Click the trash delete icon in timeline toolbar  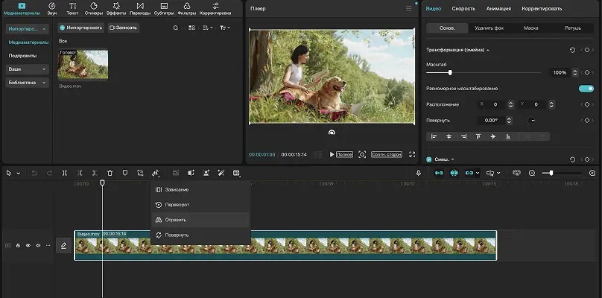110,173
